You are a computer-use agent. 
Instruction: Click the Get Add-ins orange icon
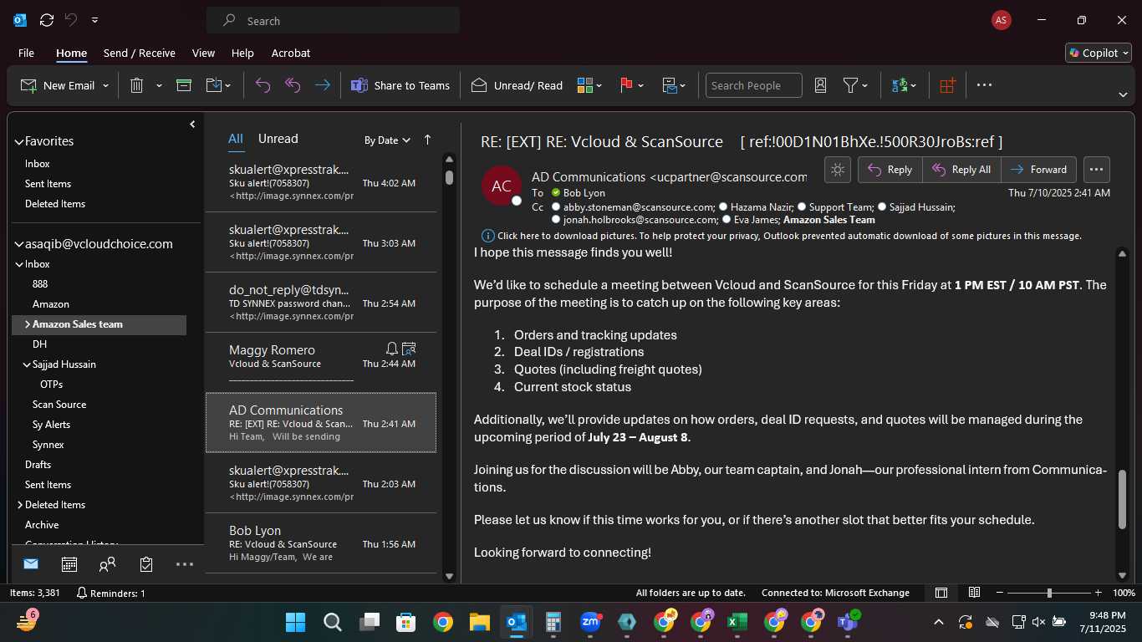pos(947,85)
